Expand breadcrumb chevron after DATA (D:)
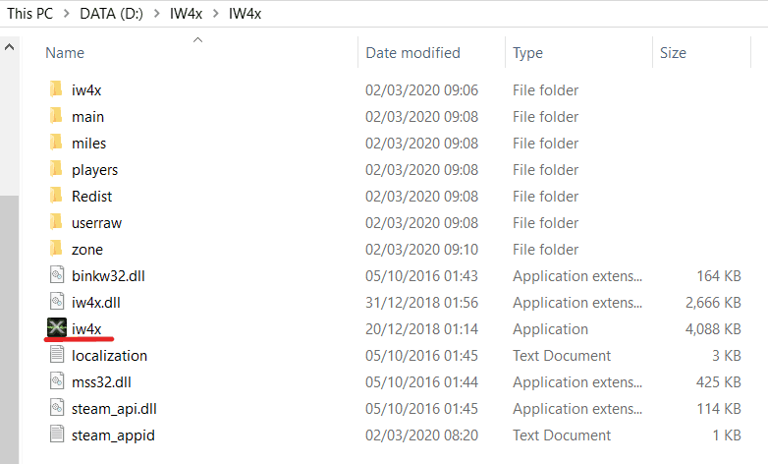Viewport: 768px width, 464px height. click(157, 14)
